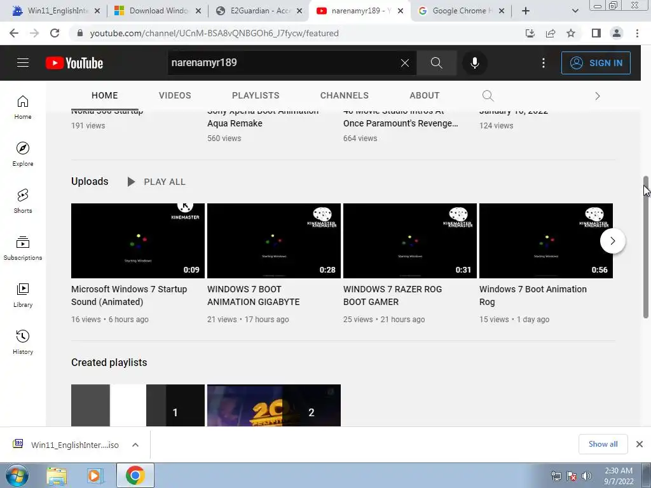Viewport: 651px width, 488px height.
Task: Reload the page with the refresh icon
Action: tap(55, 33)
